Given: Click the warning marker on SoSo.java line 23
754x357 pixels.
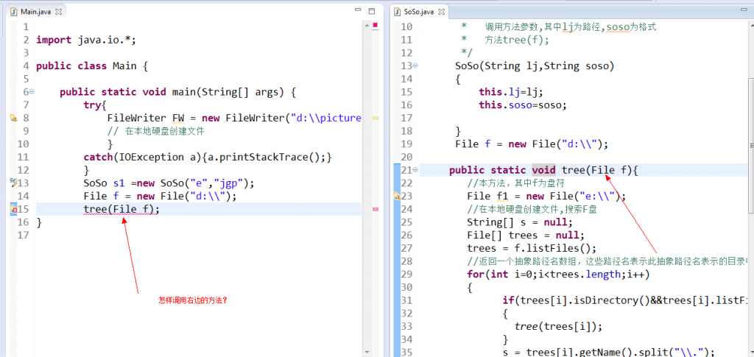Looking at the screenshot, I should click(397, 196).
